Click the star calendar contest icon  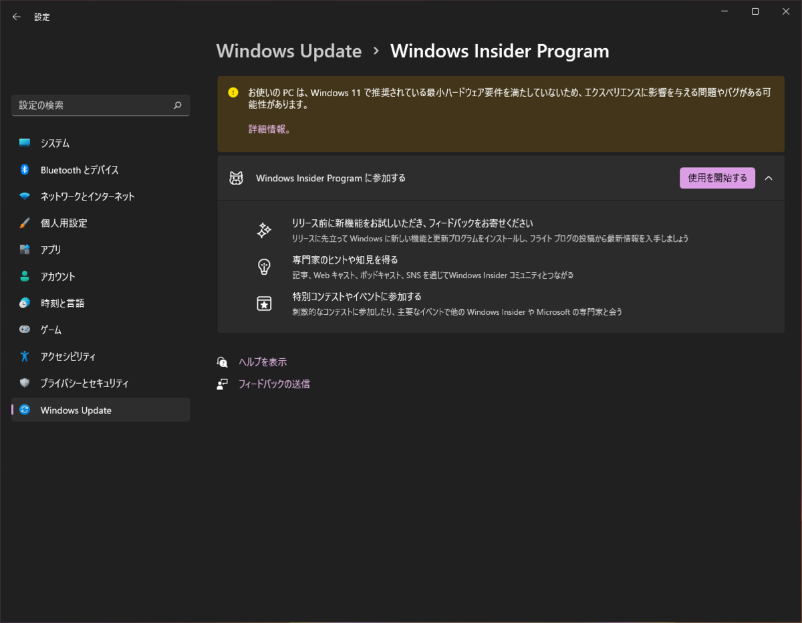point(264,303)
